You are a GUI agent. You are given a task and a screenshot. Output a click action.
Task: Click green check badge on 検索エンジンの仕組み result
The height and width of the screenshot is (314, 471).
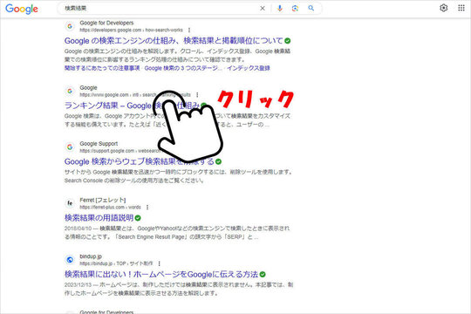coord(288,41)
